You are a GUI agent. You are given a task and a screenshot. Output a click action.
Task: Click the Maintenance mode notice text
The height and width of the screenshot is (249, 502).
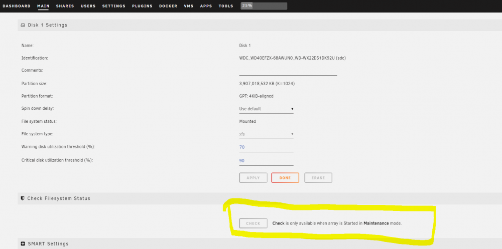coord(337,223)
